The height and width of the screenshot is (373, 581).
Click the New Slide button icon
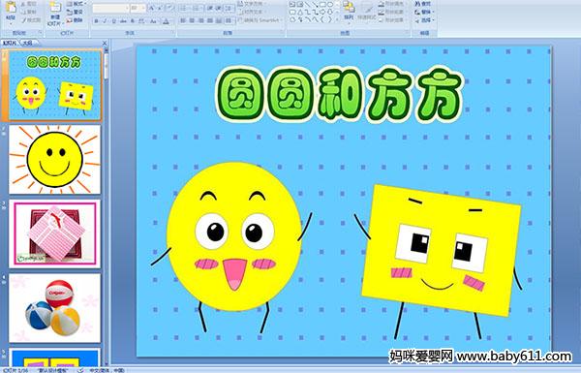(55, 8)
